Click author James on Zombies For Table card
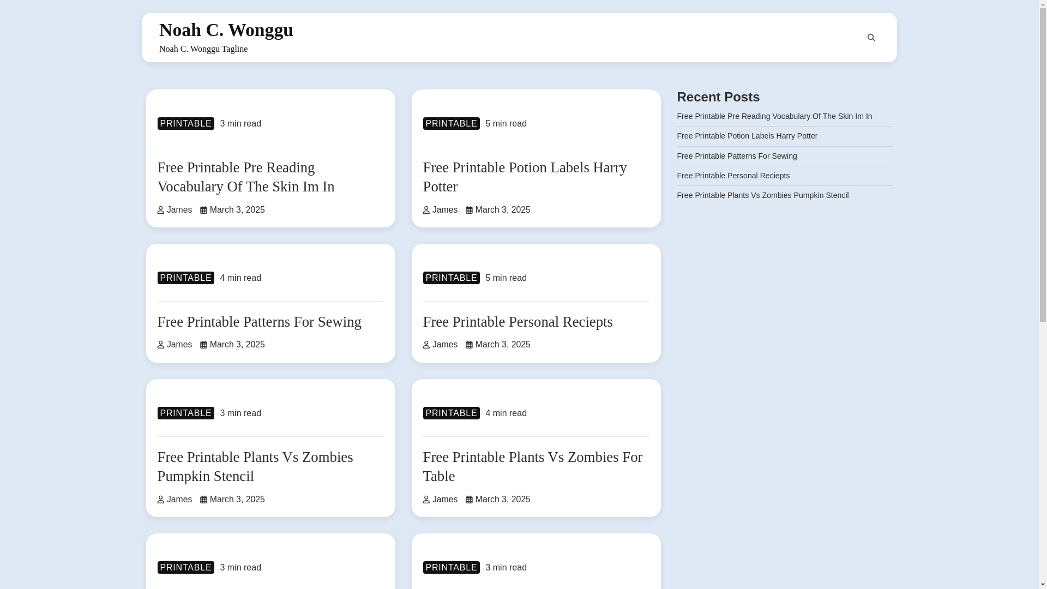 click(444, 500)
